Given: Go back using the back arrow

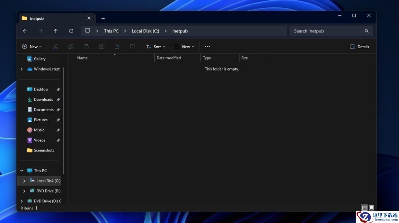Looking at the screenshot, I should 25,31.
